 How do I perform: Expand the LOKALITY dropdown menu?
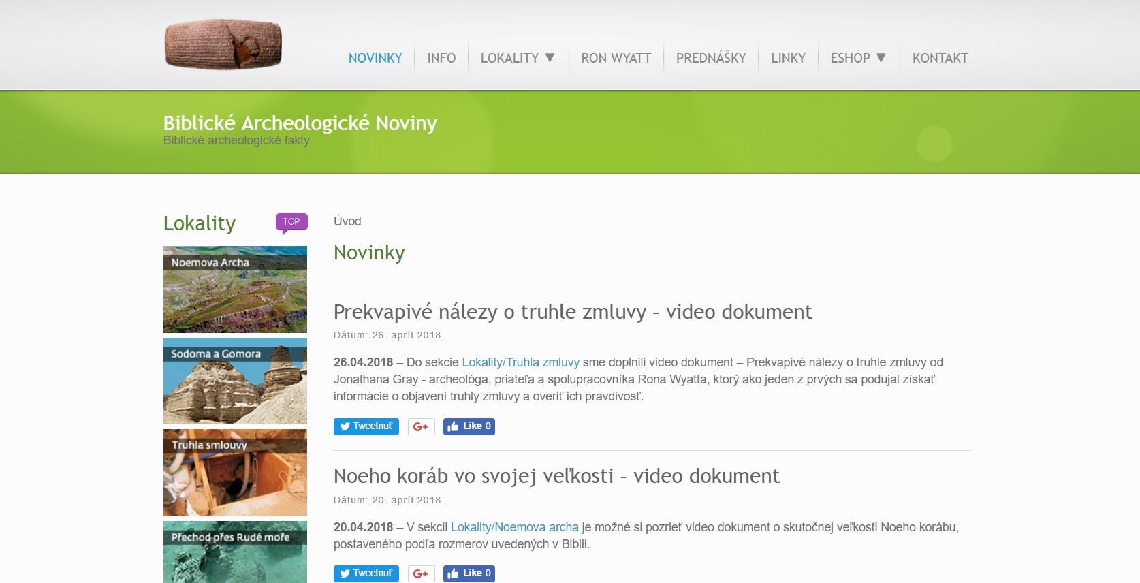518,58
